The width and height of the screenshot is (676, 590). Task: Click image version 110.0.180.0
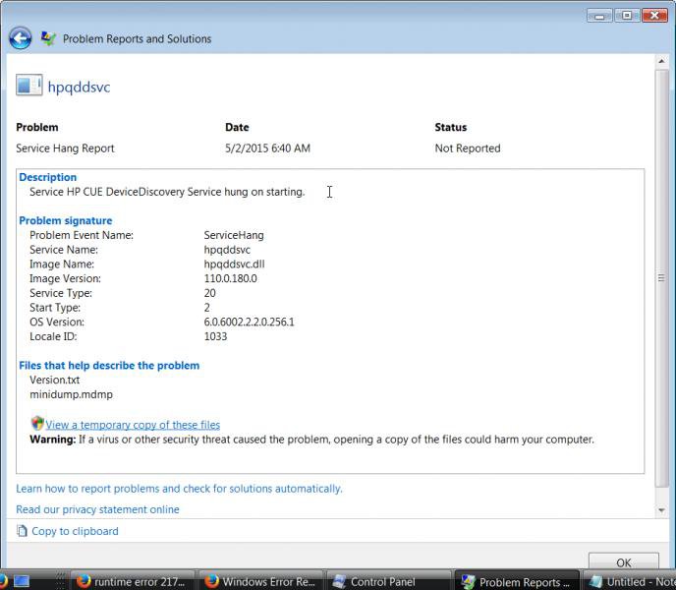(230, 278)
